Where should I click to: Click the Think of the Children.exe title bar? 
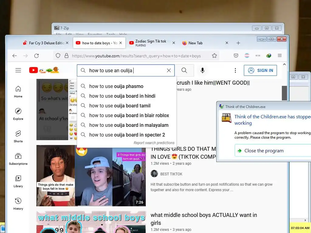(264, 106)
